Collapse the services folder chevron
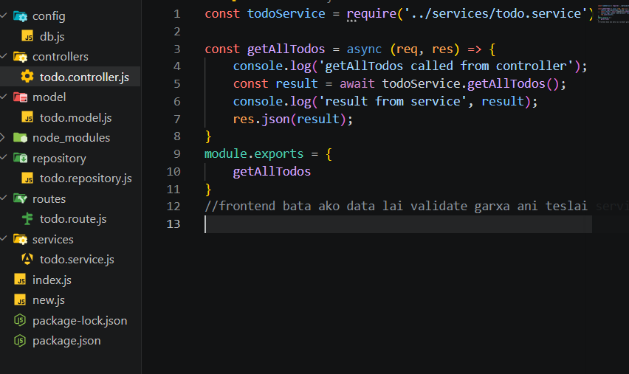629x374 pixels. pyautogui.click(x=4, y=238)
